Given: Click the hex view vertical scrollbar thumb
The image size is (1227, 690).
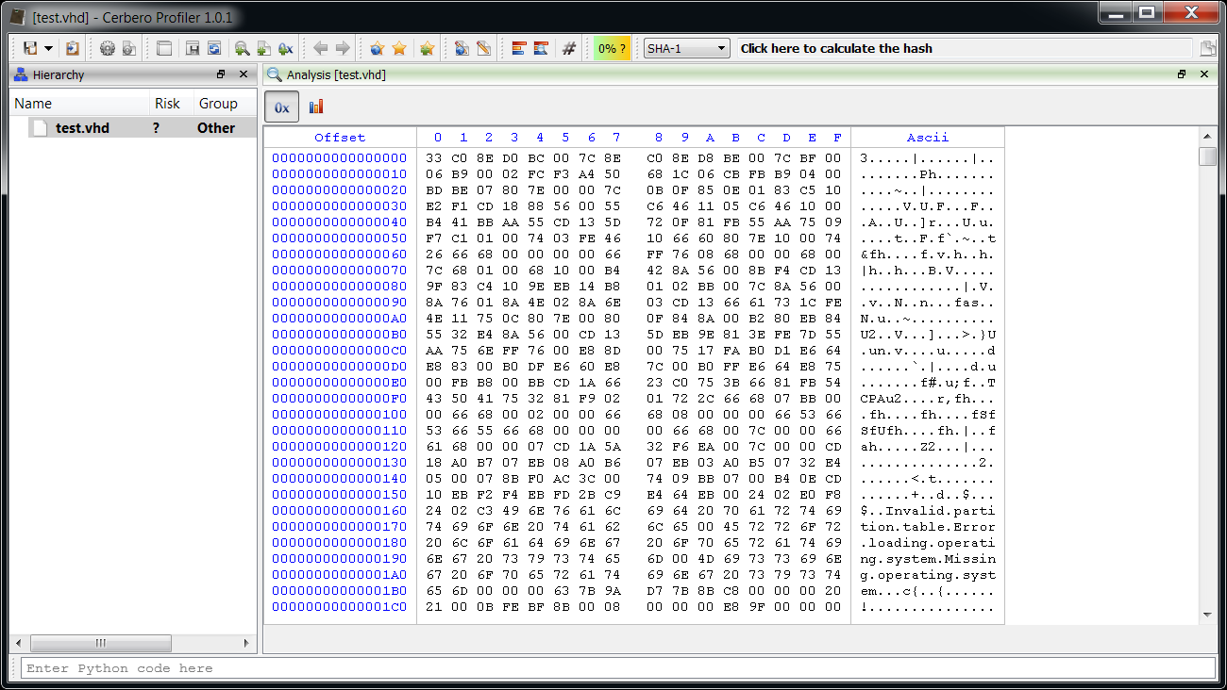Looking at the screenshot, I should (1207, 156).
